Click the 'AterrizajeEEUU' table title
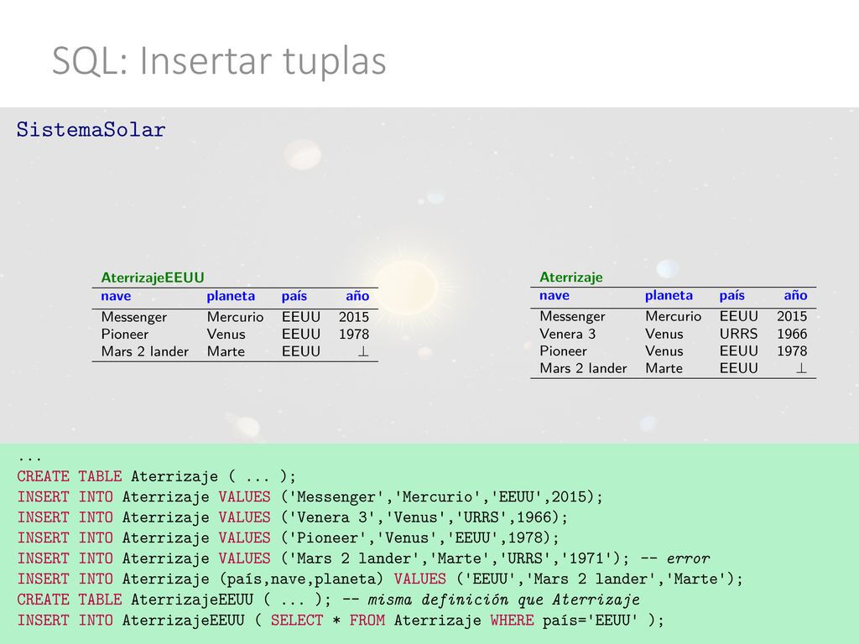 (153, 278)
